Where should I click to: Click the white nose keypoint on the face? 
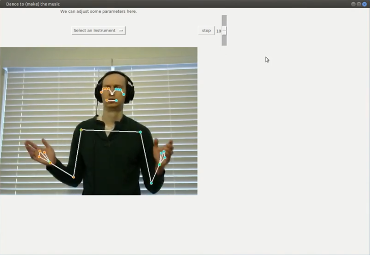pos(112,94)
